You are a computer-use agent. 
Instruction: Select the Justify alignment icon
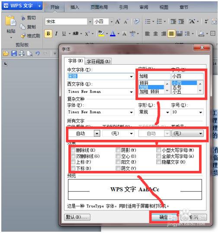coord(171,34)
